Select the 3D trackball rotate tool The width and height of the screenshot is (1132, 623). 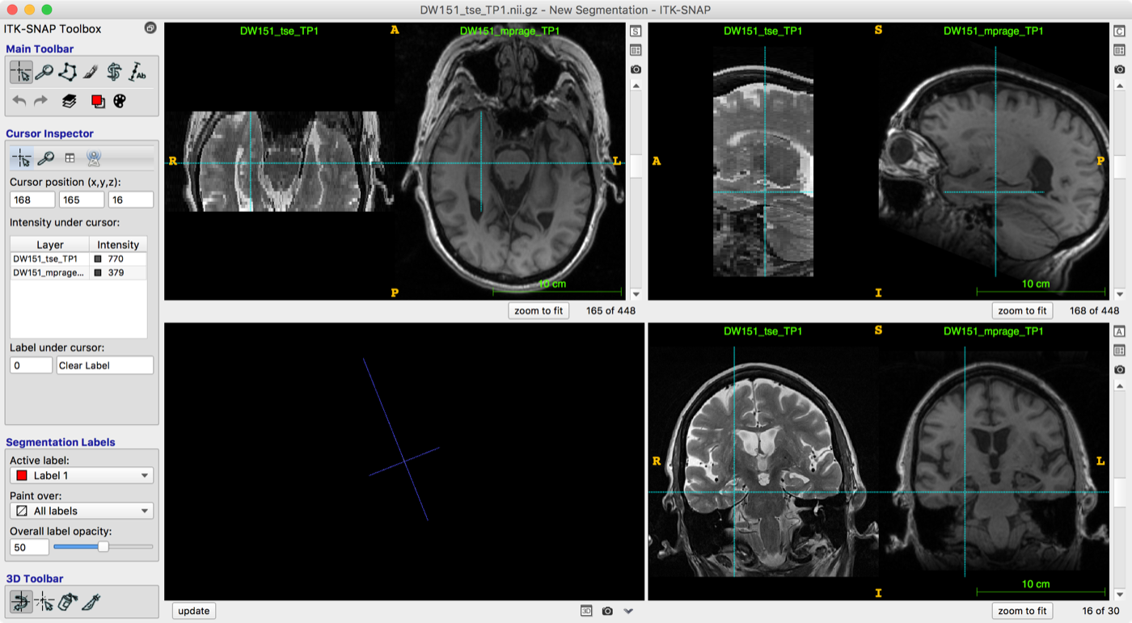(21, 601)
